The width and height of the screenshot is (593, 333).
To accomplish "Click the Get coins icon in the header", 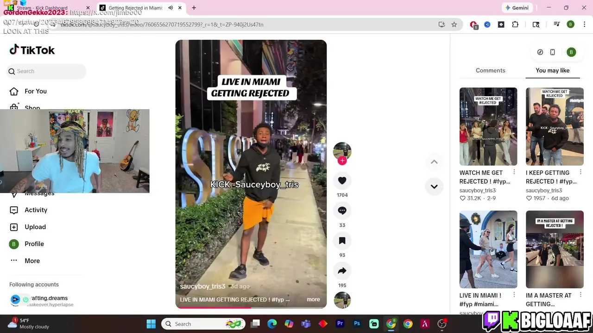I will pos(540,52).
